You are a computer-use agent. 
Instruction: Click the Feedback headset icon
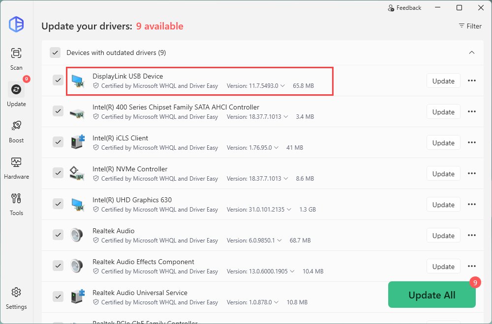391,8
